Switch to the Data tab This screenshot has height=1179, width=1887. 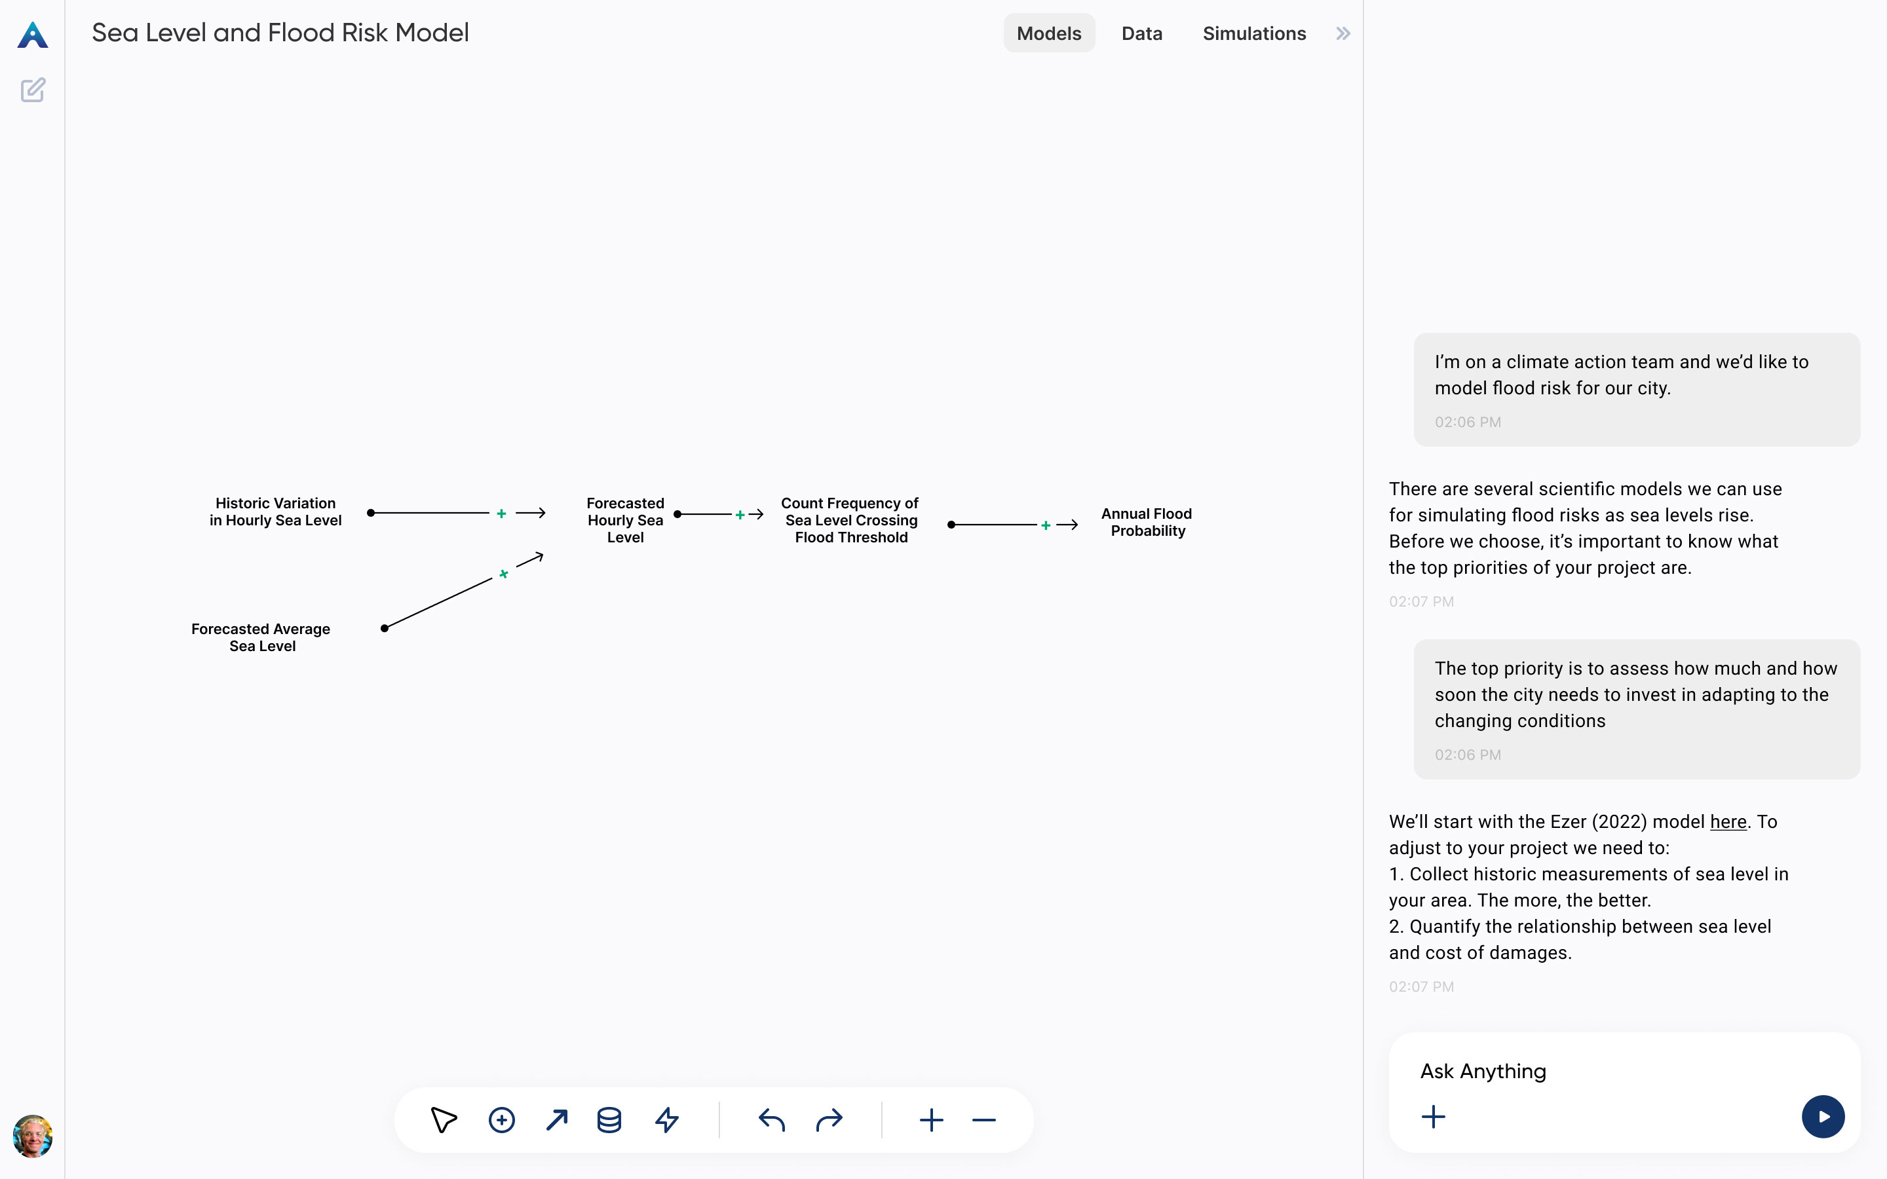click(x=1141, y=33)
